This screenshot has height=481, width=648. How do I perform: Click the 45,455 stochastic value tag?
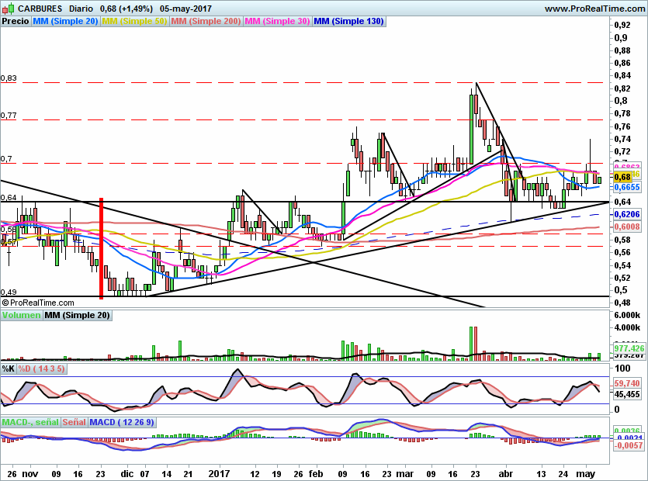[627, 394]
